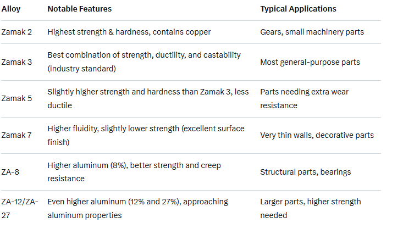403x234 pixels.
Task: Select the Zamak 7 alloy cell
Action: click(x=16, y=135)
